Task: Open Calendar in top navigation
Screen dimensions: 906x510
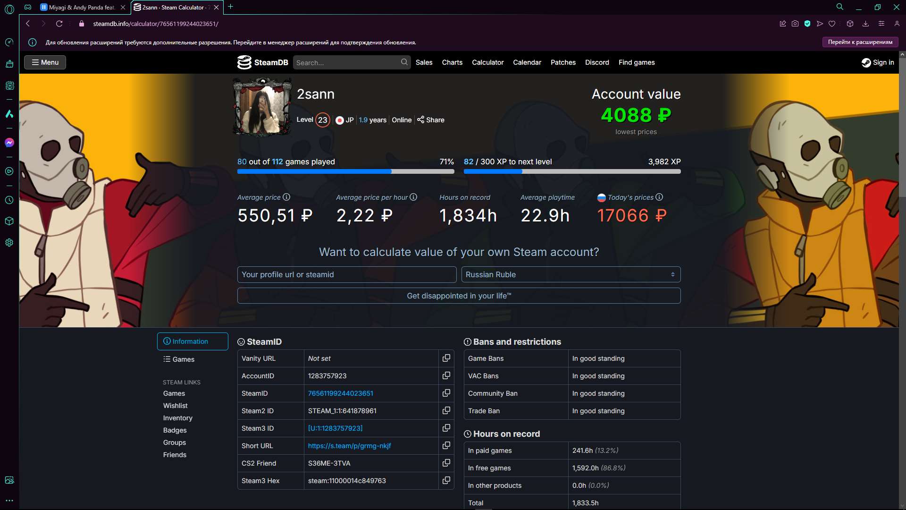Action: click(527, 62)
